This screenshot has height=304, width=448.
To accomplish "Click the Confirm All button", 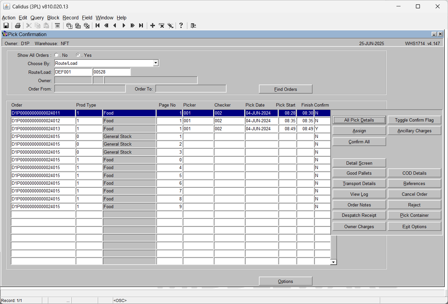I will click(x=359, y=142).
